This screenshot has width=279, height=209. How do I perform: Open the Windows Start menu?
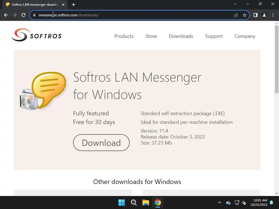pos(122,202)
